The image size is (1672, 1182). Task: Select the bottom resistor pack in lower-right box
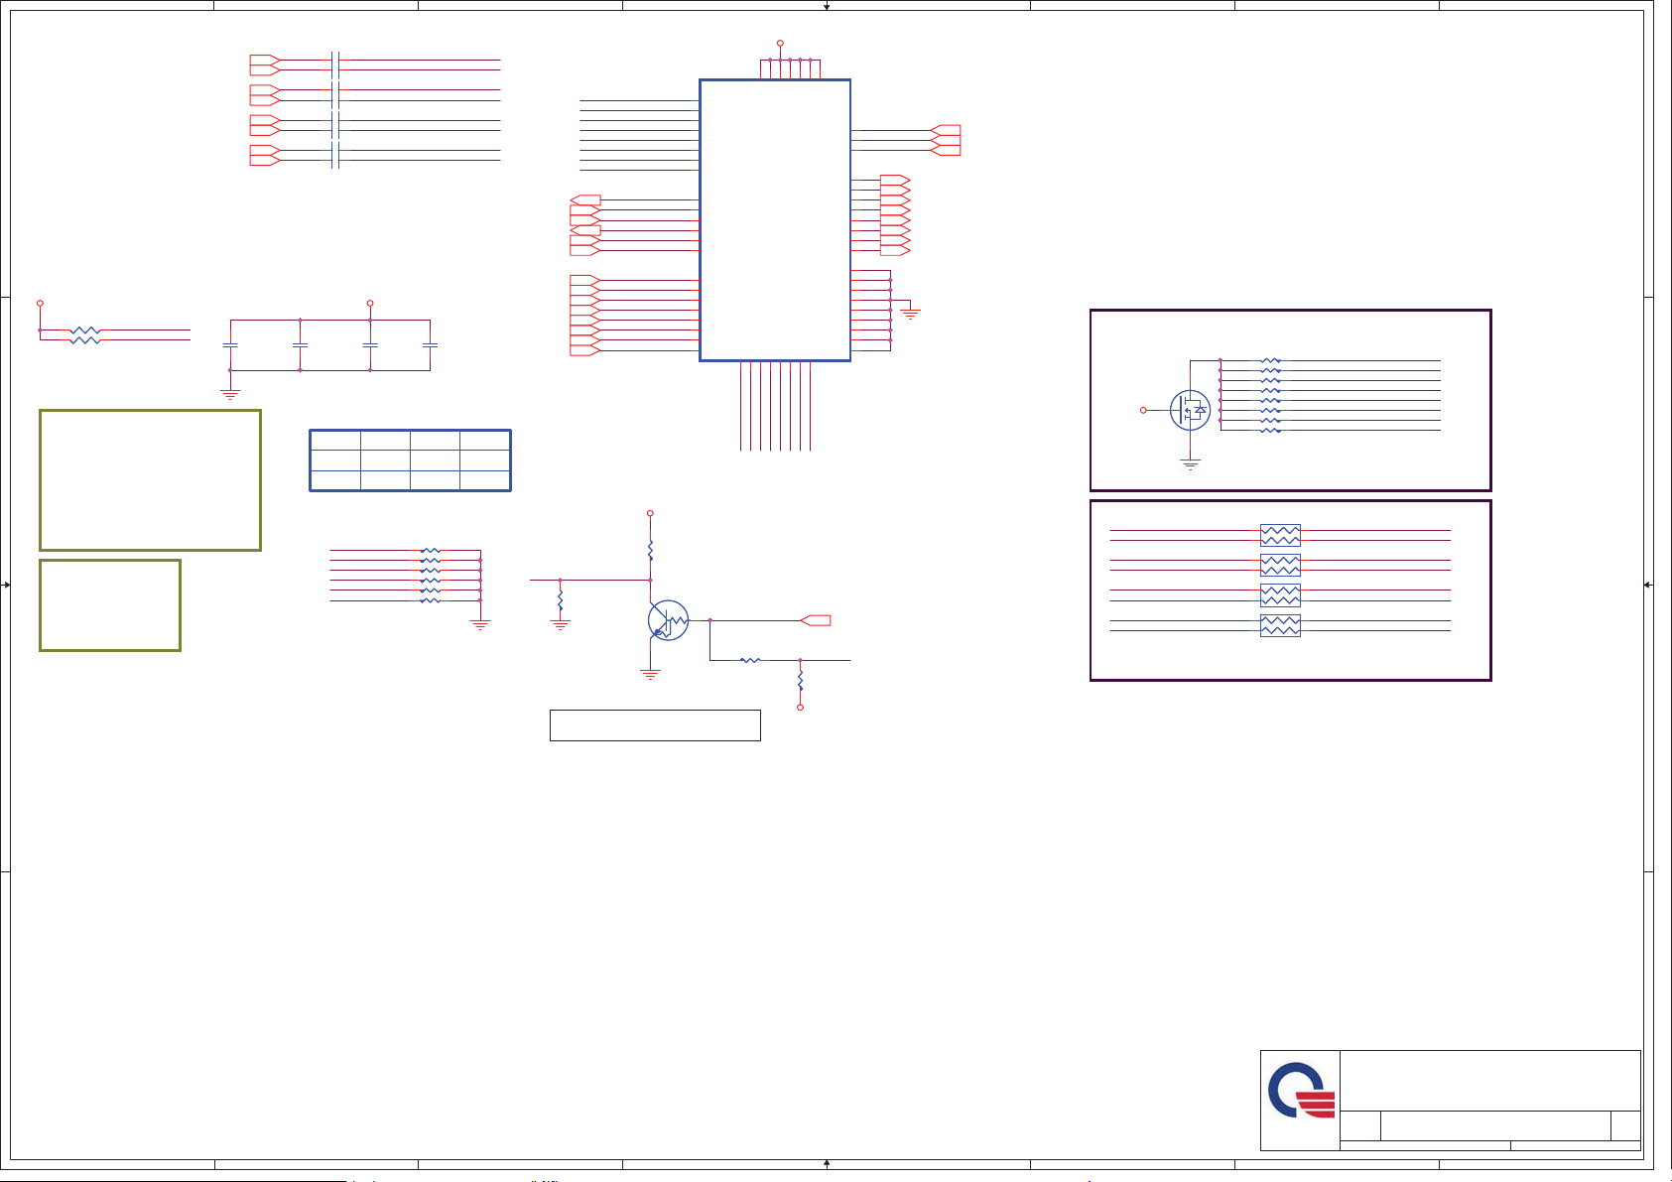[x=1280, y=625]
